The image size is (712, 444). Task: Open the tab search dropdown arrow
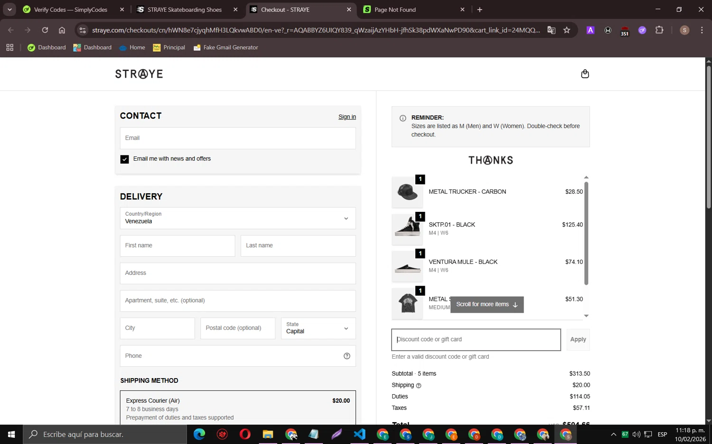(9, 9)
